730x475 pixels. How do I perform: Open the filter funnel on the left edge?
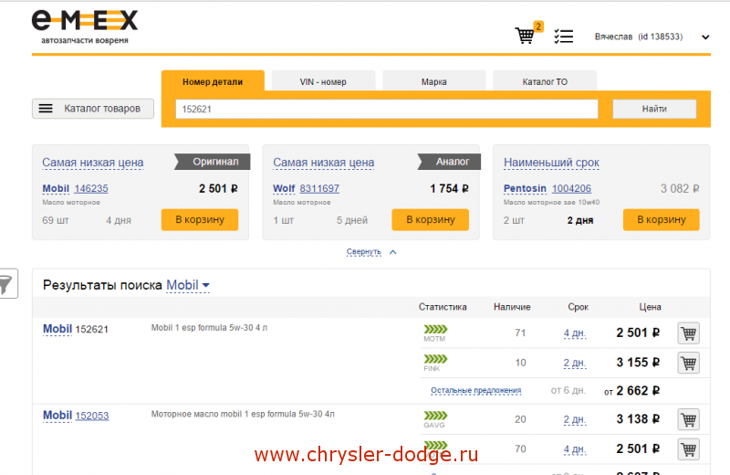(x=6, y=283)
